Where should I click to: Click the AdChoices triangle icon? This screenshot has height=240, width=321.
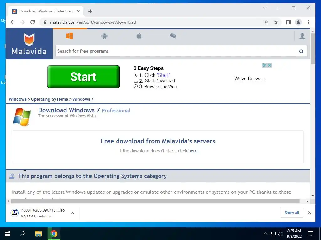click(x=264, y=65)
